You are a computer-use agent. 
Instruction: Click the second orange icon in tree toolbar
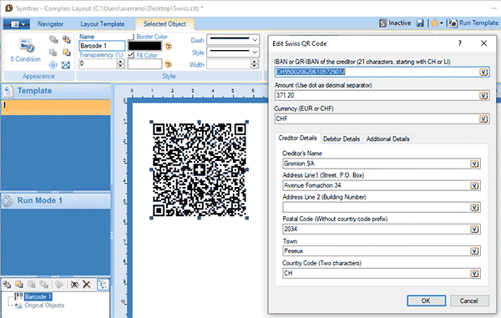(19, 284)
